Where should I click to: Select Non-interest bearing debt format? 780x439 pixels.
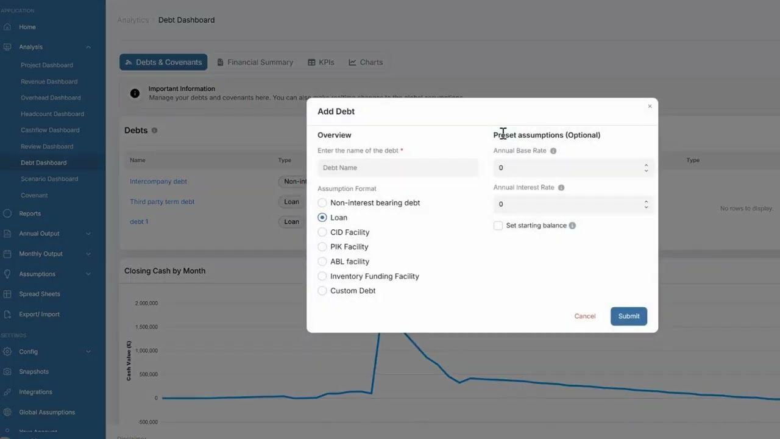322,203
